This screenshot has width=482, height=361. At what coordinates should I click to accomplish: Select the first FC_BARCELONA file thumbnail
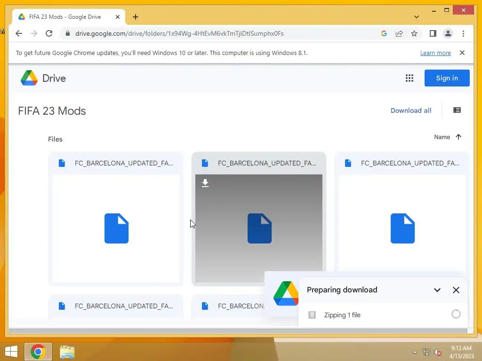tap(116, 228)
